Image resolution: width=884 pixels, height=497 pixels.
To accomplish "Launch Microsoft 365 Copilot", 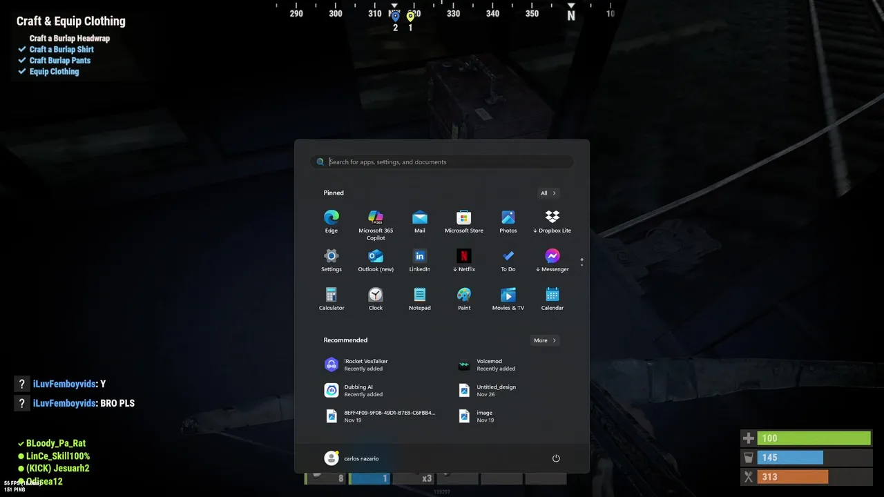I will pos(376,225).
